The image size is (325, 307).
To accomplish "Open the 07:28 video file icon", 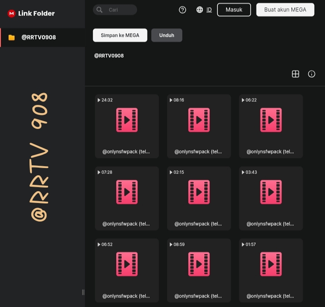I will pos(127,192).
